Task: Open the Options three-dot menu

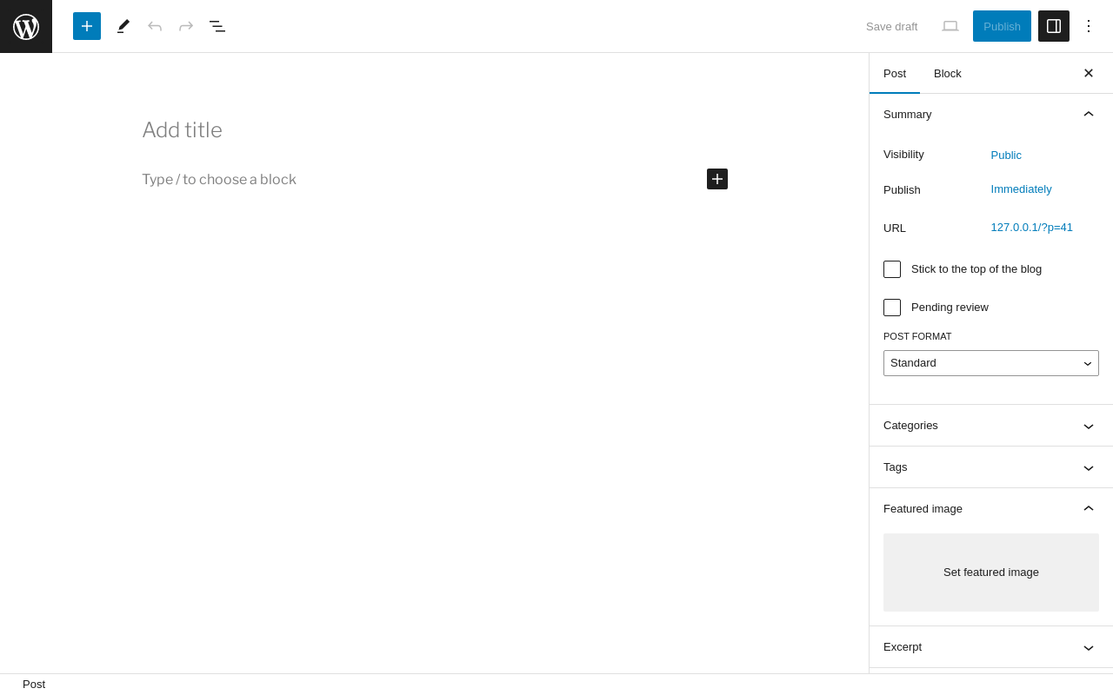Action: (1089, 26)
